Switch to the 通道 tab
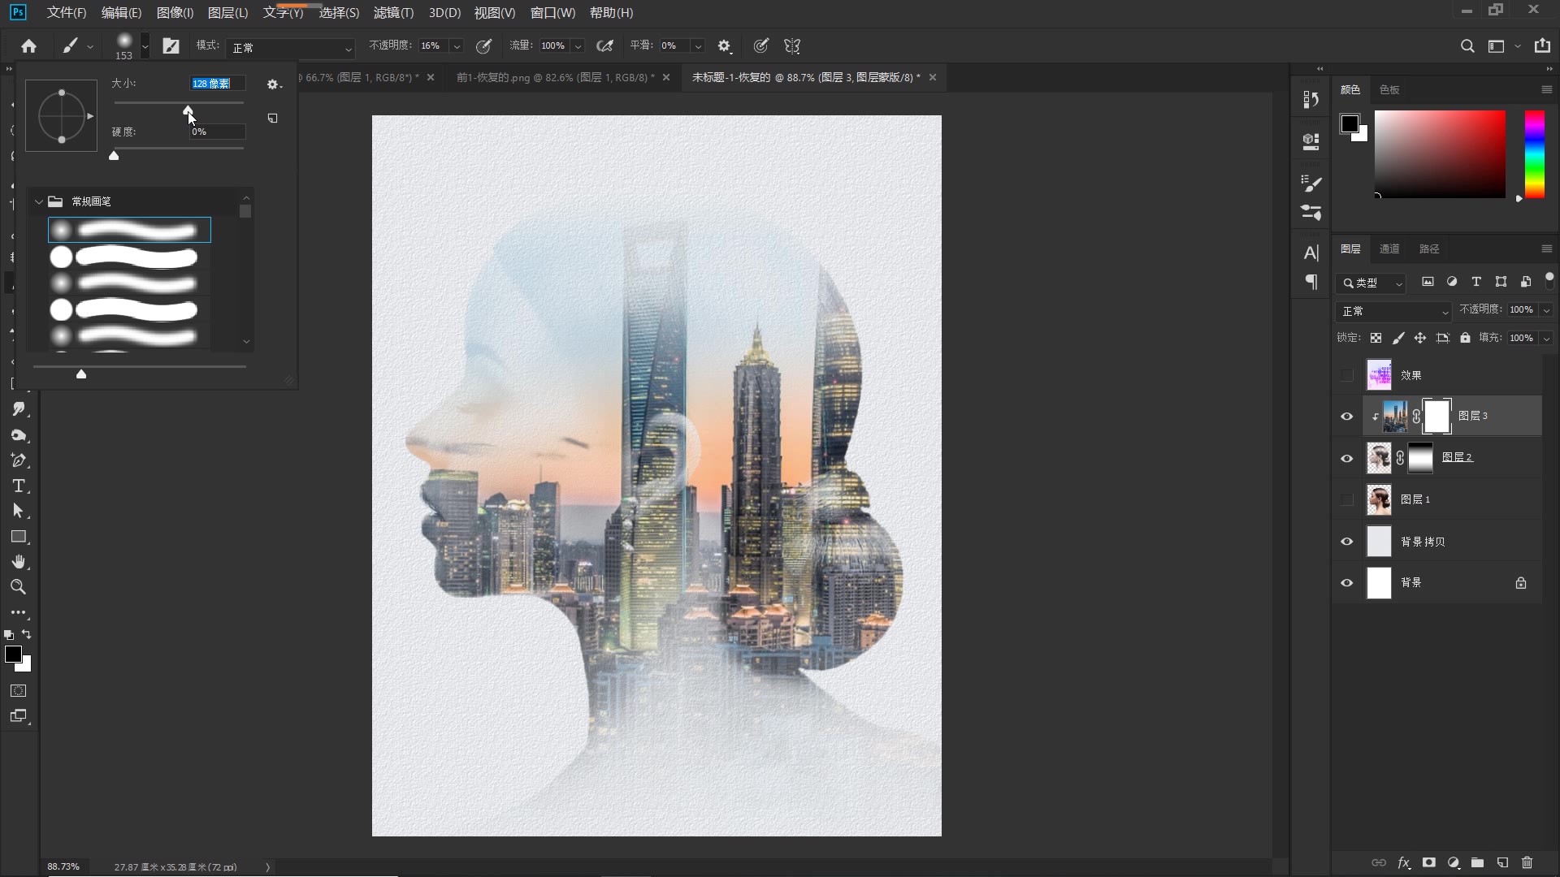The image size is (1560, 877). coord(1389,248)
